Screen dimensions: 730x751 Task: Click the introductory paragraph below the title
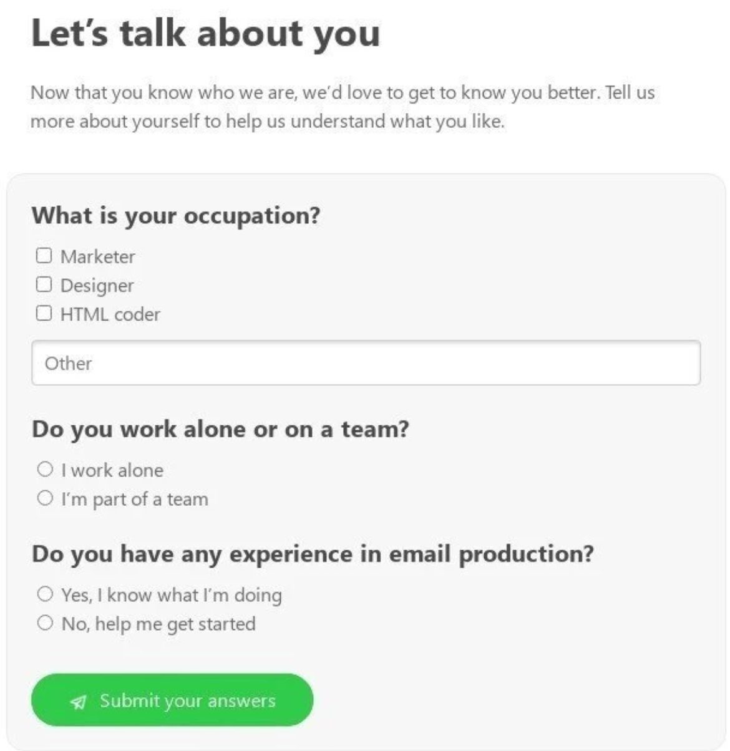click(x=343, y=106)
